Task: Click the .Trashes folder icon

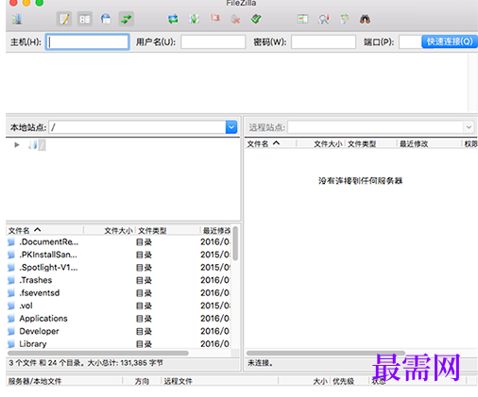Action: pyautogui.click(x=11, y=280)
